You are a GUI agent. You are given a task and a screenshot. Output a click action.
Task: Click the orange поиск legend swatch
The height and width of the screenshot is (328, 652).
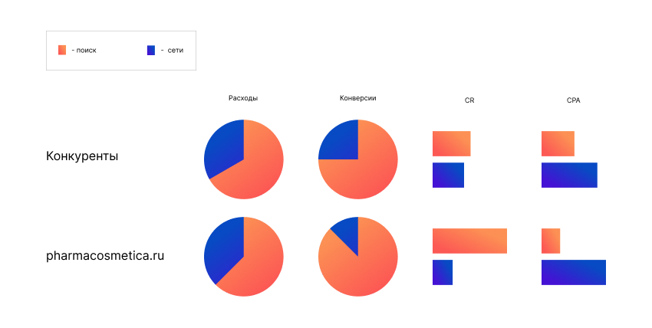[61, 50]
